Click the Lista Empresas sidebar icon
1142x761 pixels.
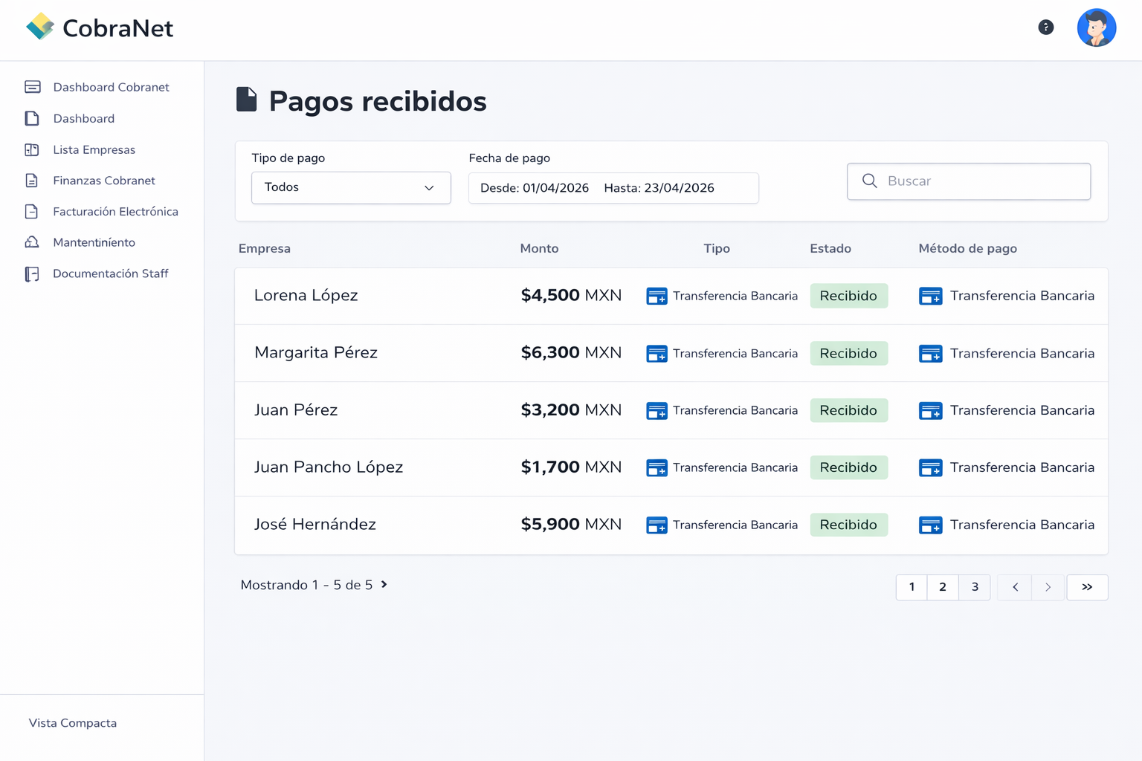32,149
